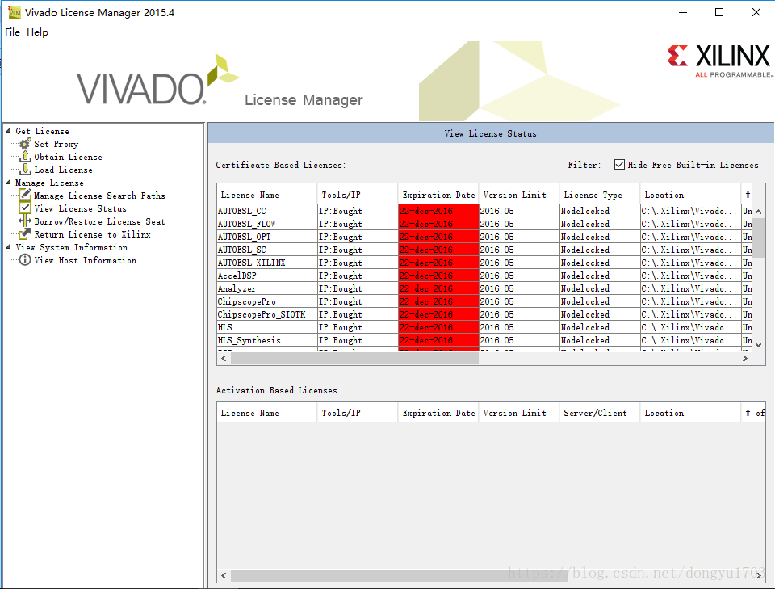This screenshot has height=589, width=775.
Task: Select the AccelDSP license row
Action: coord(485,276)
